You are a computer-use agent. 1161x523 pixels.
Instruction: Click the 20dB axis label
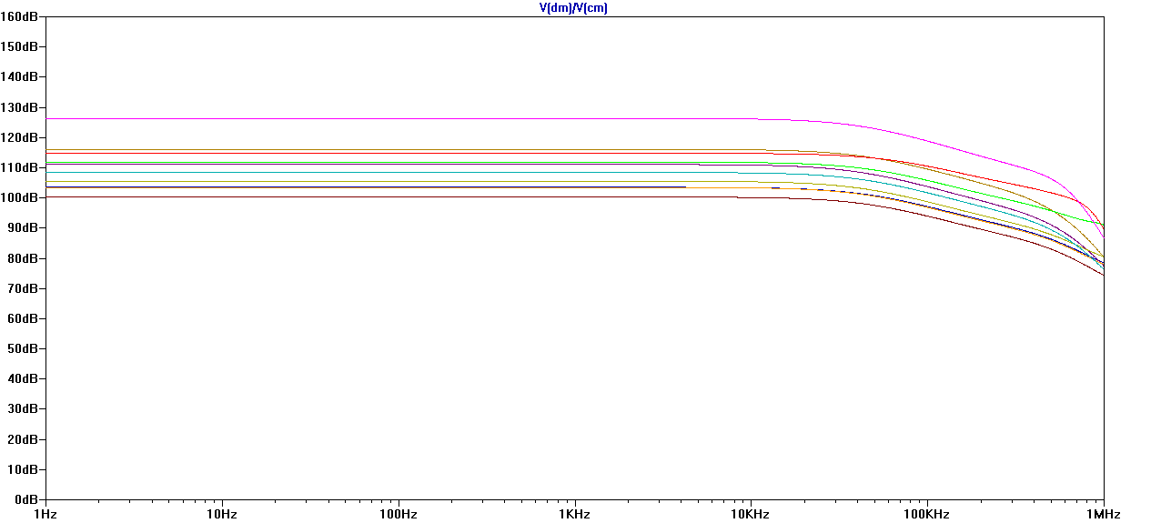[23, 439]
